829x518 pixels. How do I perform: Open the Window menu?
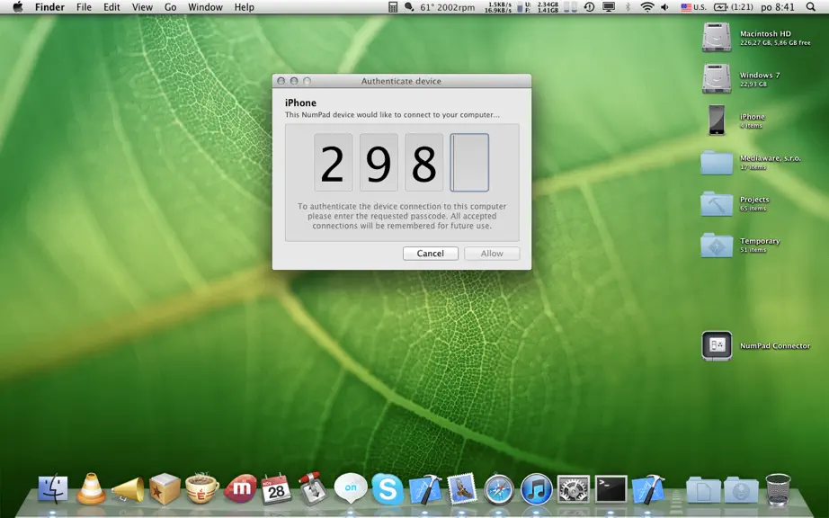coord(205,7)
